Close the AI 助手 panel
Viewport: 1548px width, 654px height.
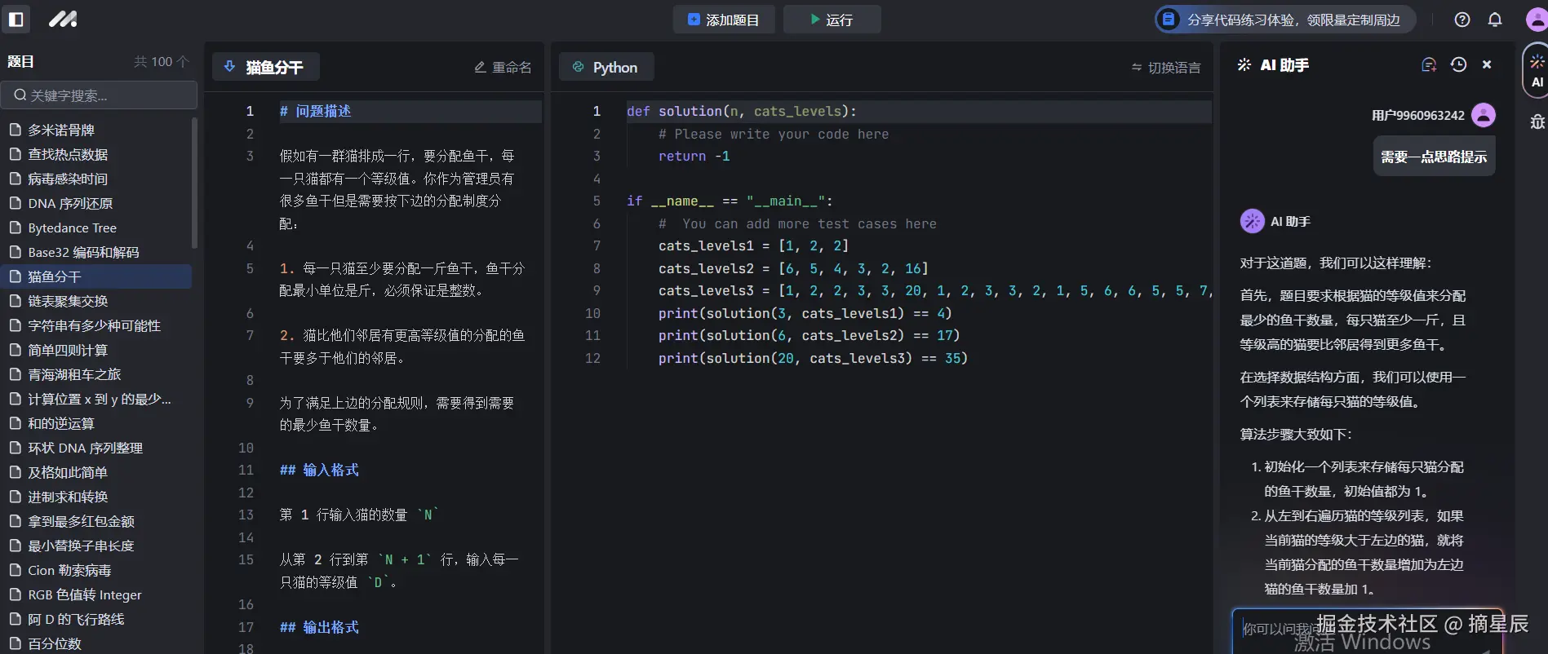click(x=1487, y=64)
